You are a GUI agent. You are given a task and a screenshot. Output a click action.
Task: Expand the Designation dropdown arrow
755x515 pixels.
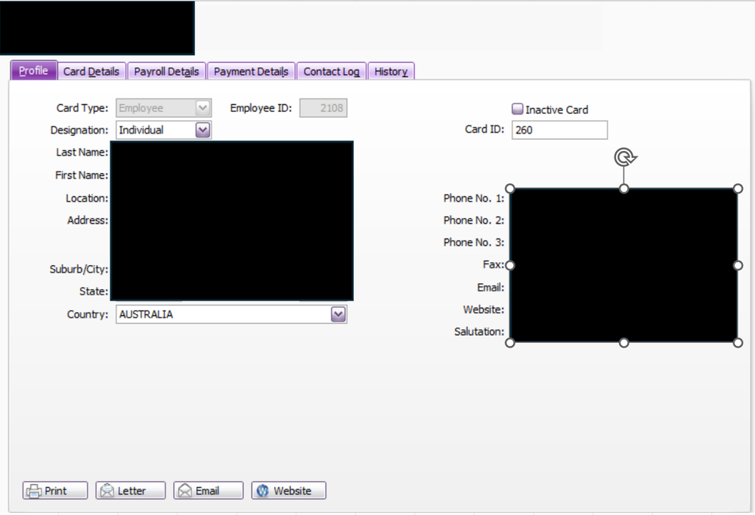[x=203, y=130]
